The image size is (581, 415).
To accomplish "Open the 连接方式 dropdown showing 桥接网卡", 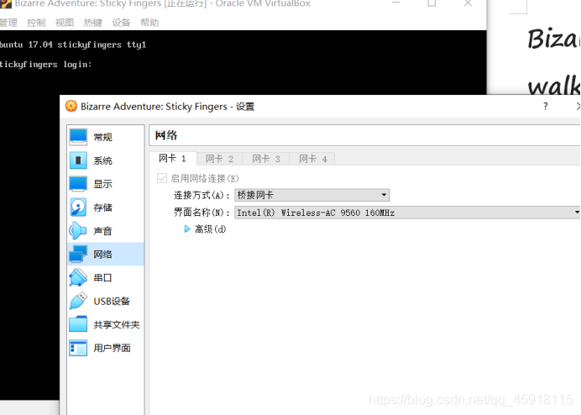I will (x=311, y=195).
